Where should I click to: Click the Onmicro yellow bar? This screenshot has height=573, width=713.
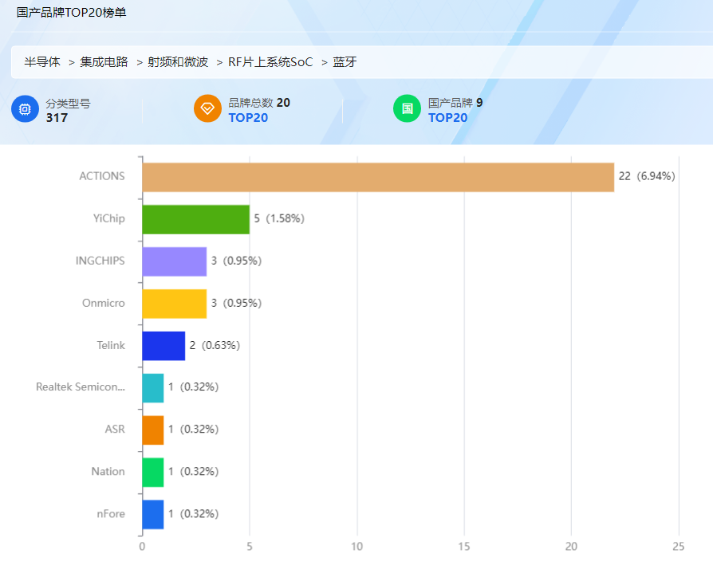(174, 304)
